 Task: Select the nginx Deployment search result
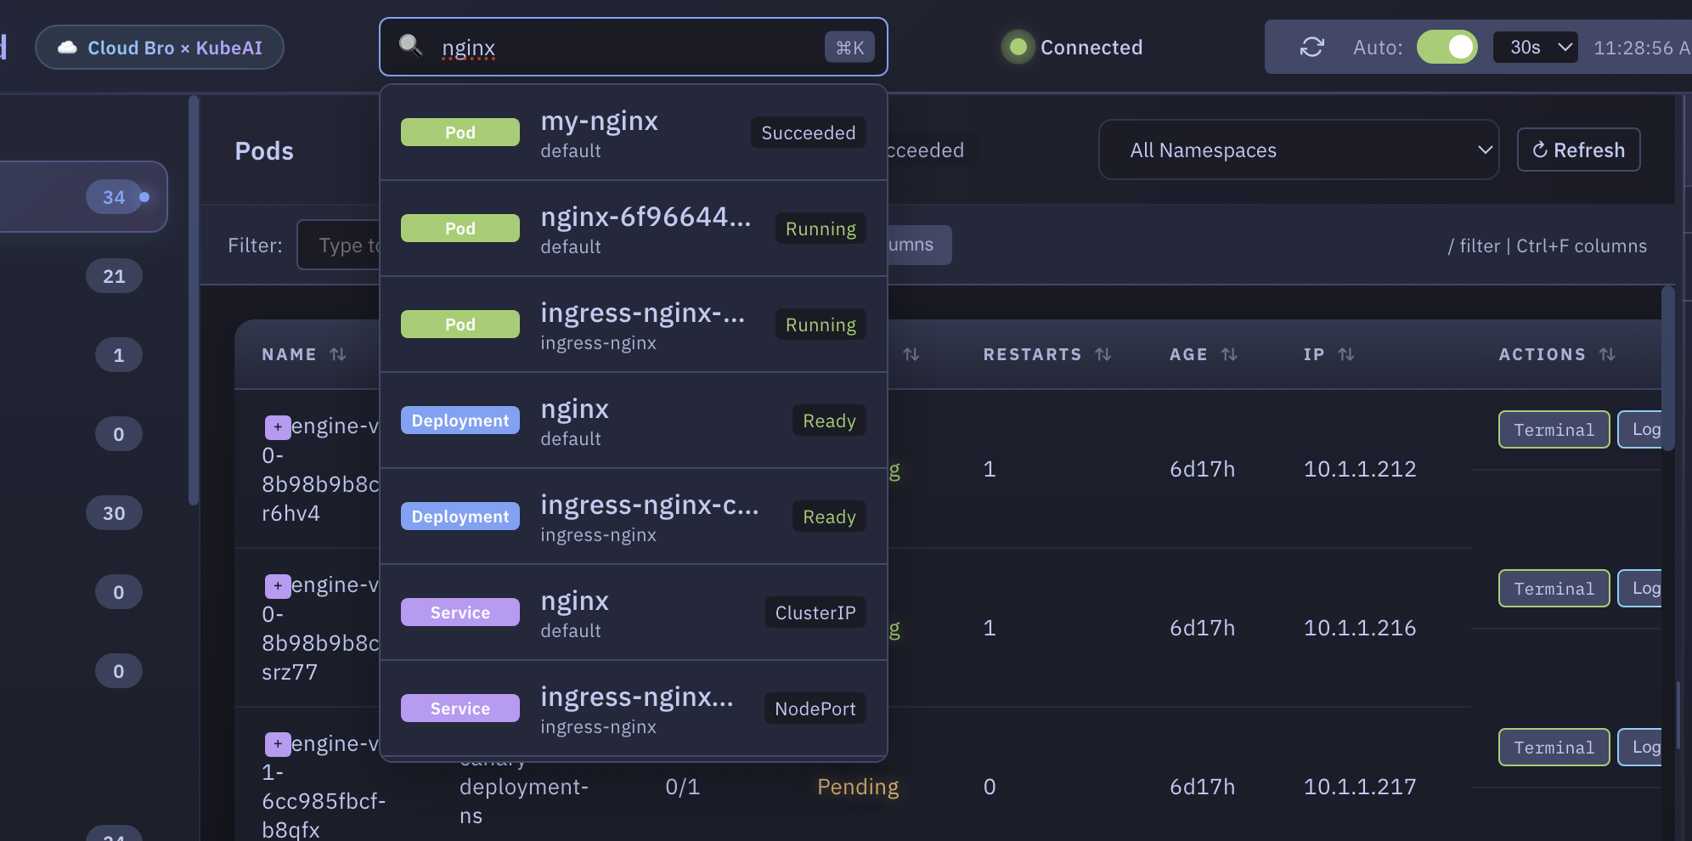point(633,421)
